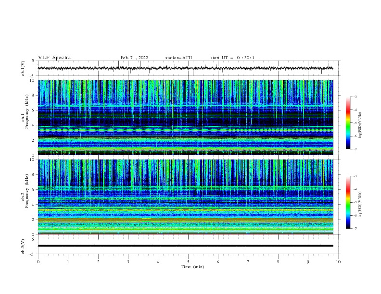
Task: Click the "ch.1(V)" axis label
Action: point(23,68)
